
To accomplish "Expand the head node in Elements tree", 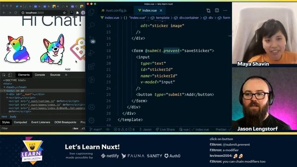I will pyautogui.click(x=4, y=87).
